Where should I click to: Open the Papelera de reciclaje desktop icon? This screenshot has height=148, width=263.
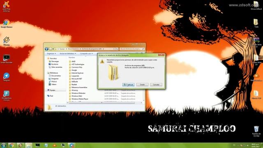(x=256, y=131)
